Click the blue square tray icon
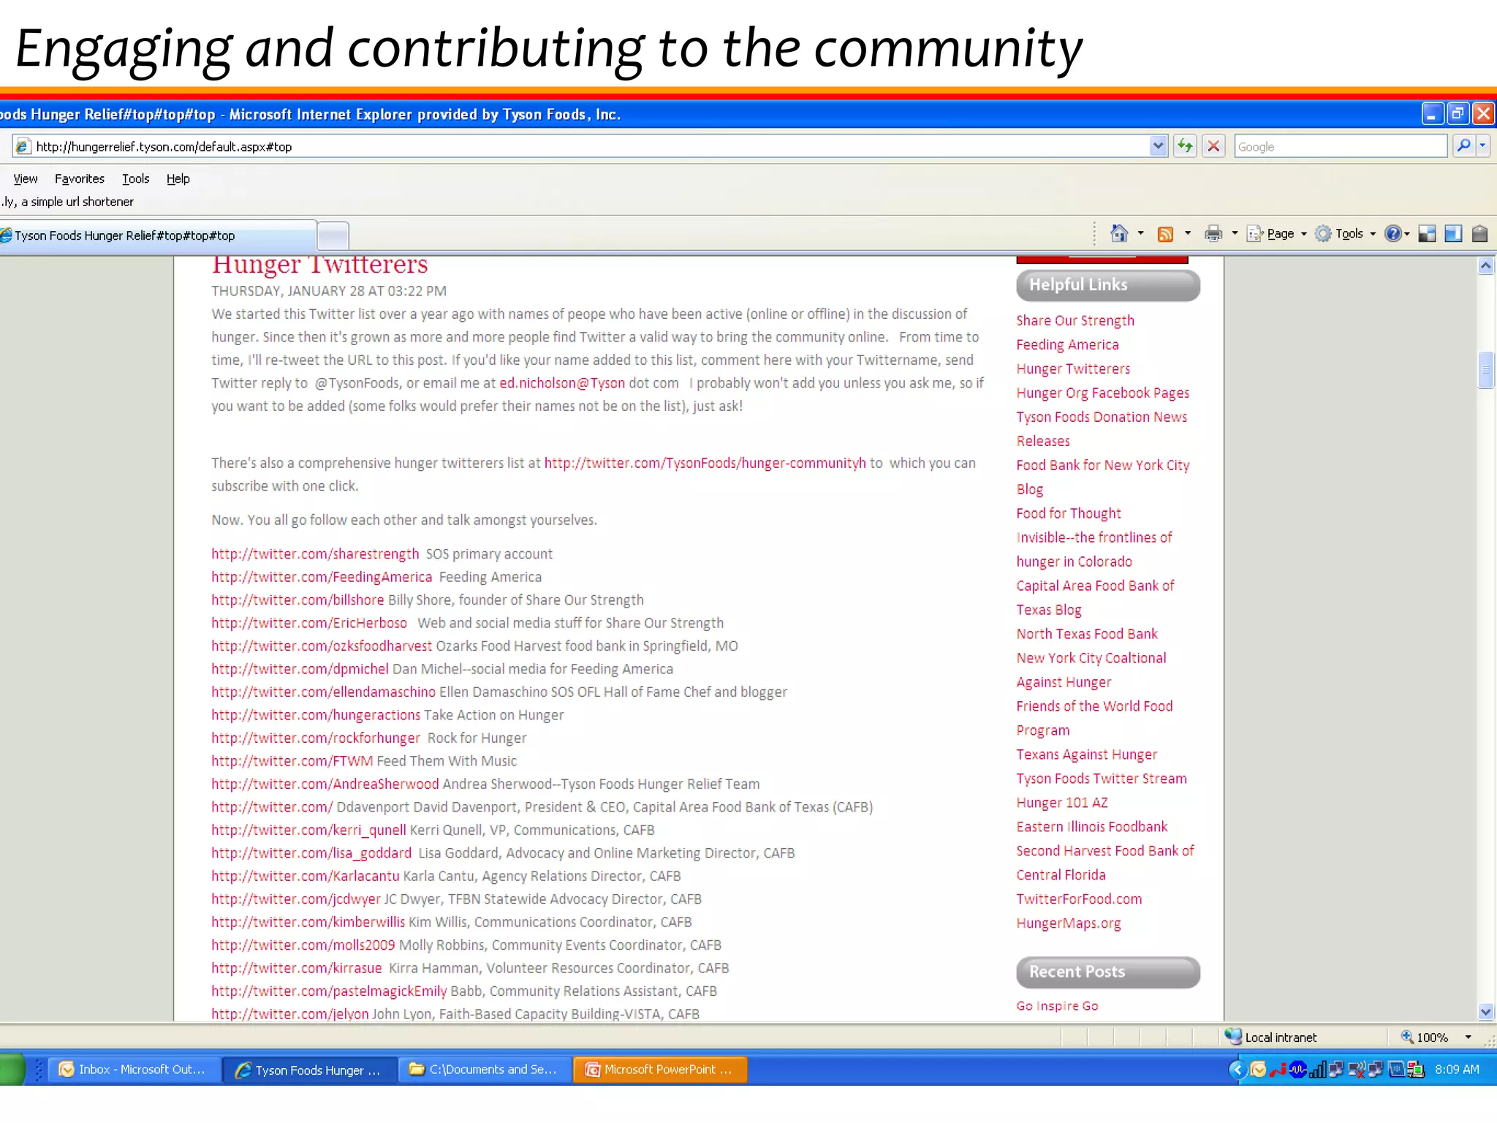 coord(1396,1070)
